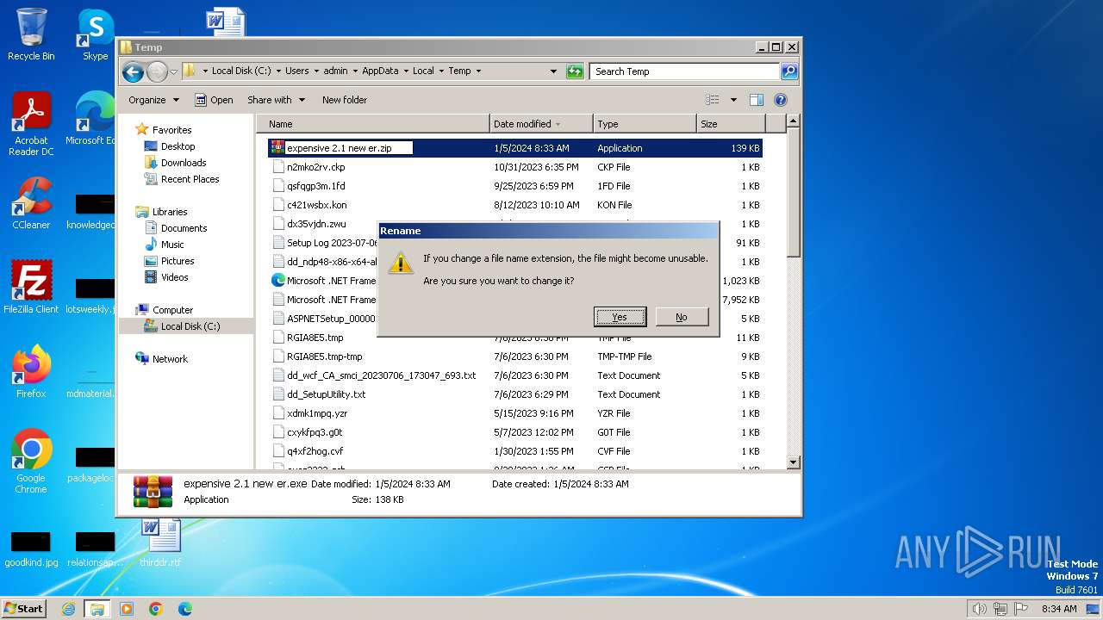Confirm rename by clicking Yes
Viewport: 1103px width, 620px height.
[x=620, y=317]
